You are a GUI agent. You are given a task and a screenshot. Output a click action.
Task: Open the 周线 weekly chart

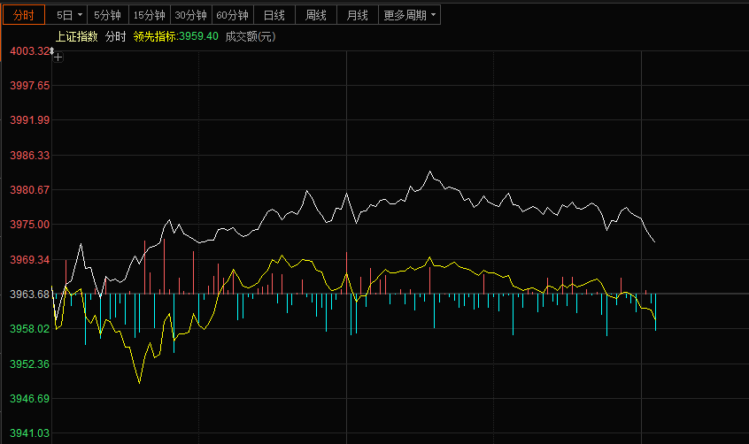click(316, 15)
